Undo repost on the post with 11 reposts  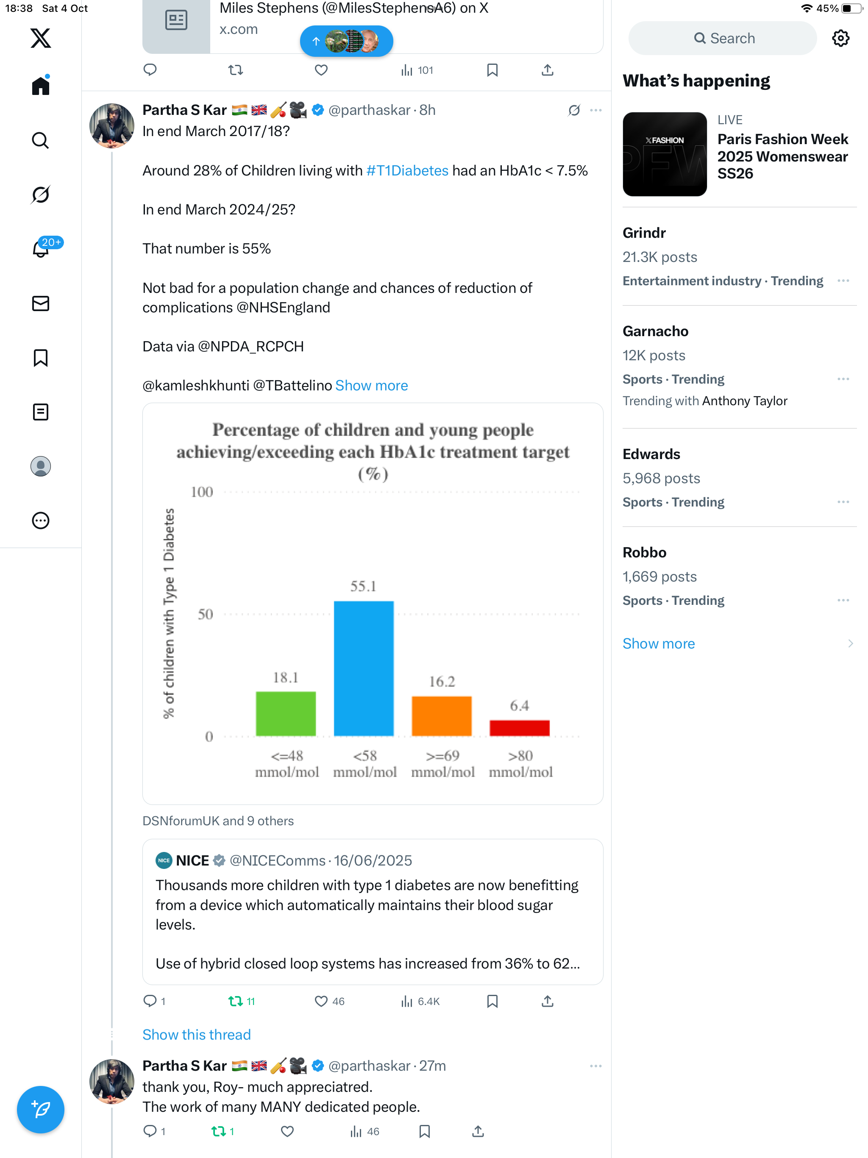236,1001
